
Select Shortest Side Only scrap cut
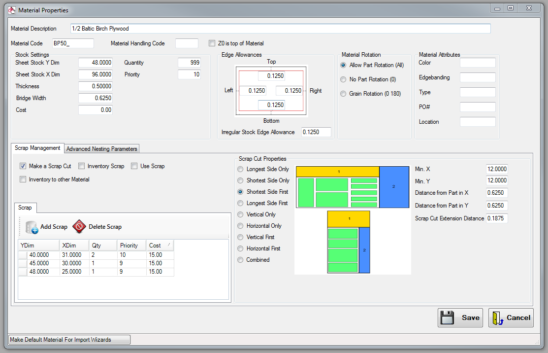point(240,180)
